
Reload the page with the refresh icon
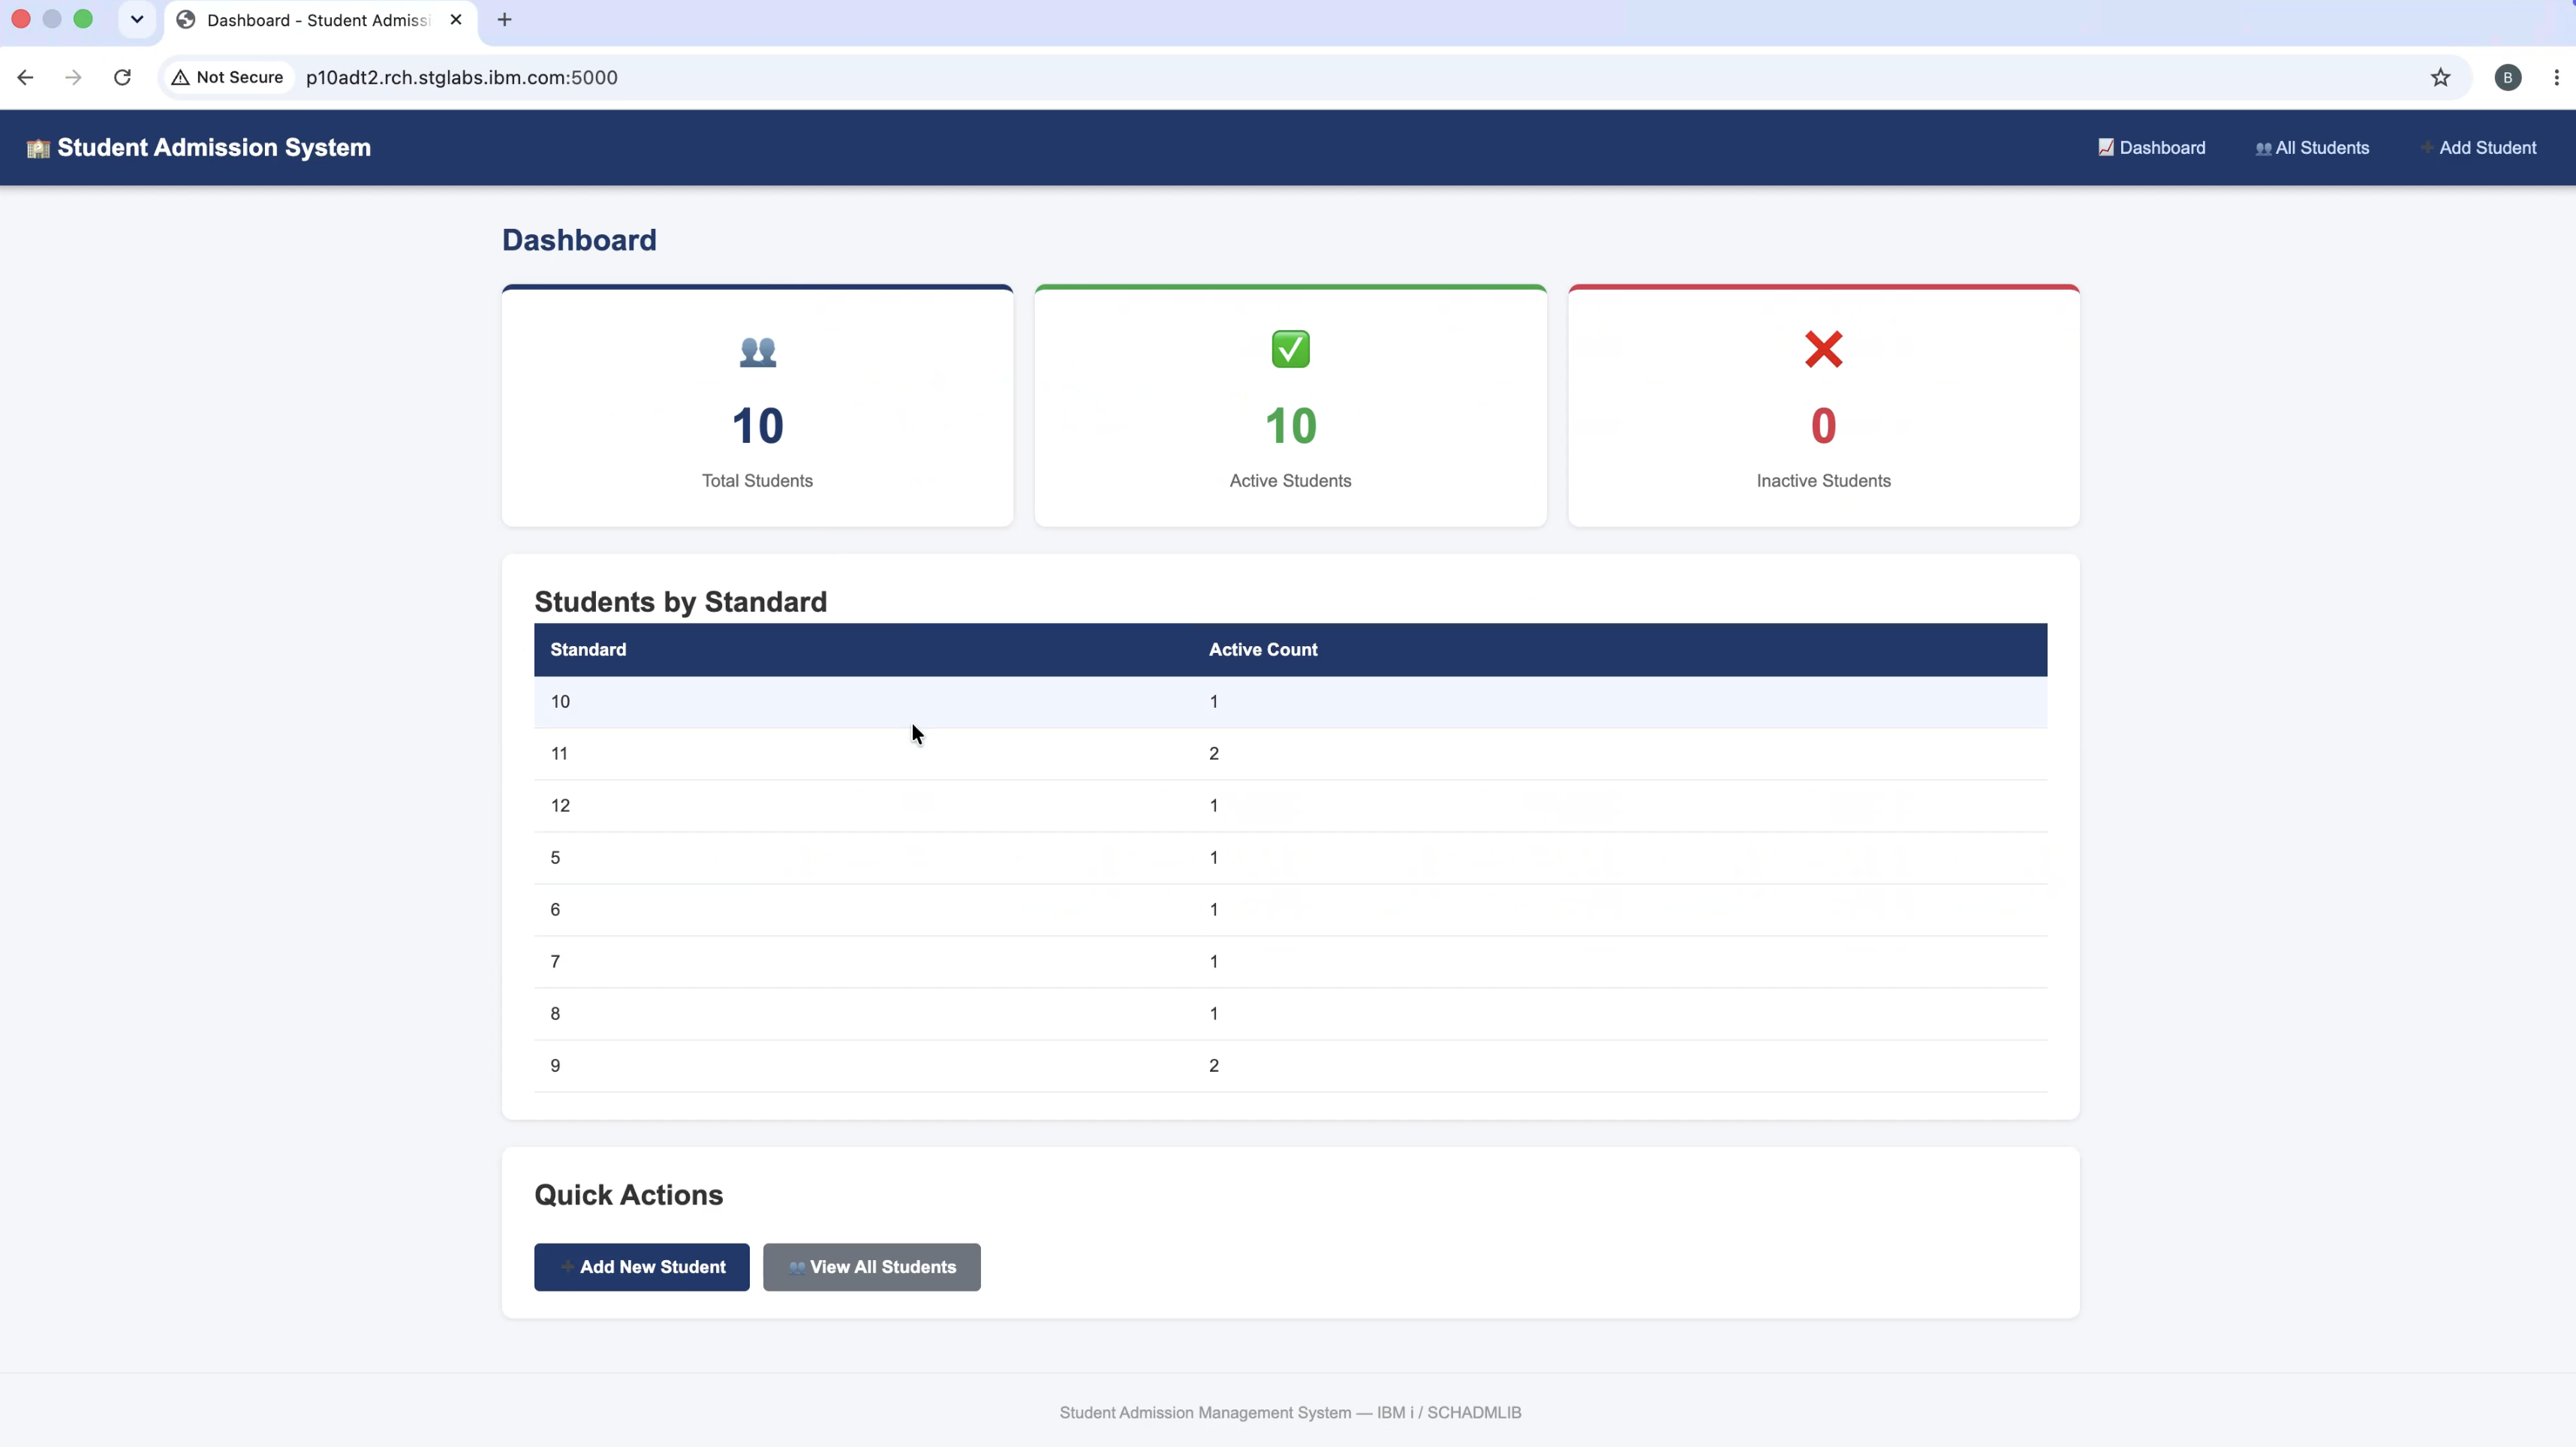click(122, 77)
